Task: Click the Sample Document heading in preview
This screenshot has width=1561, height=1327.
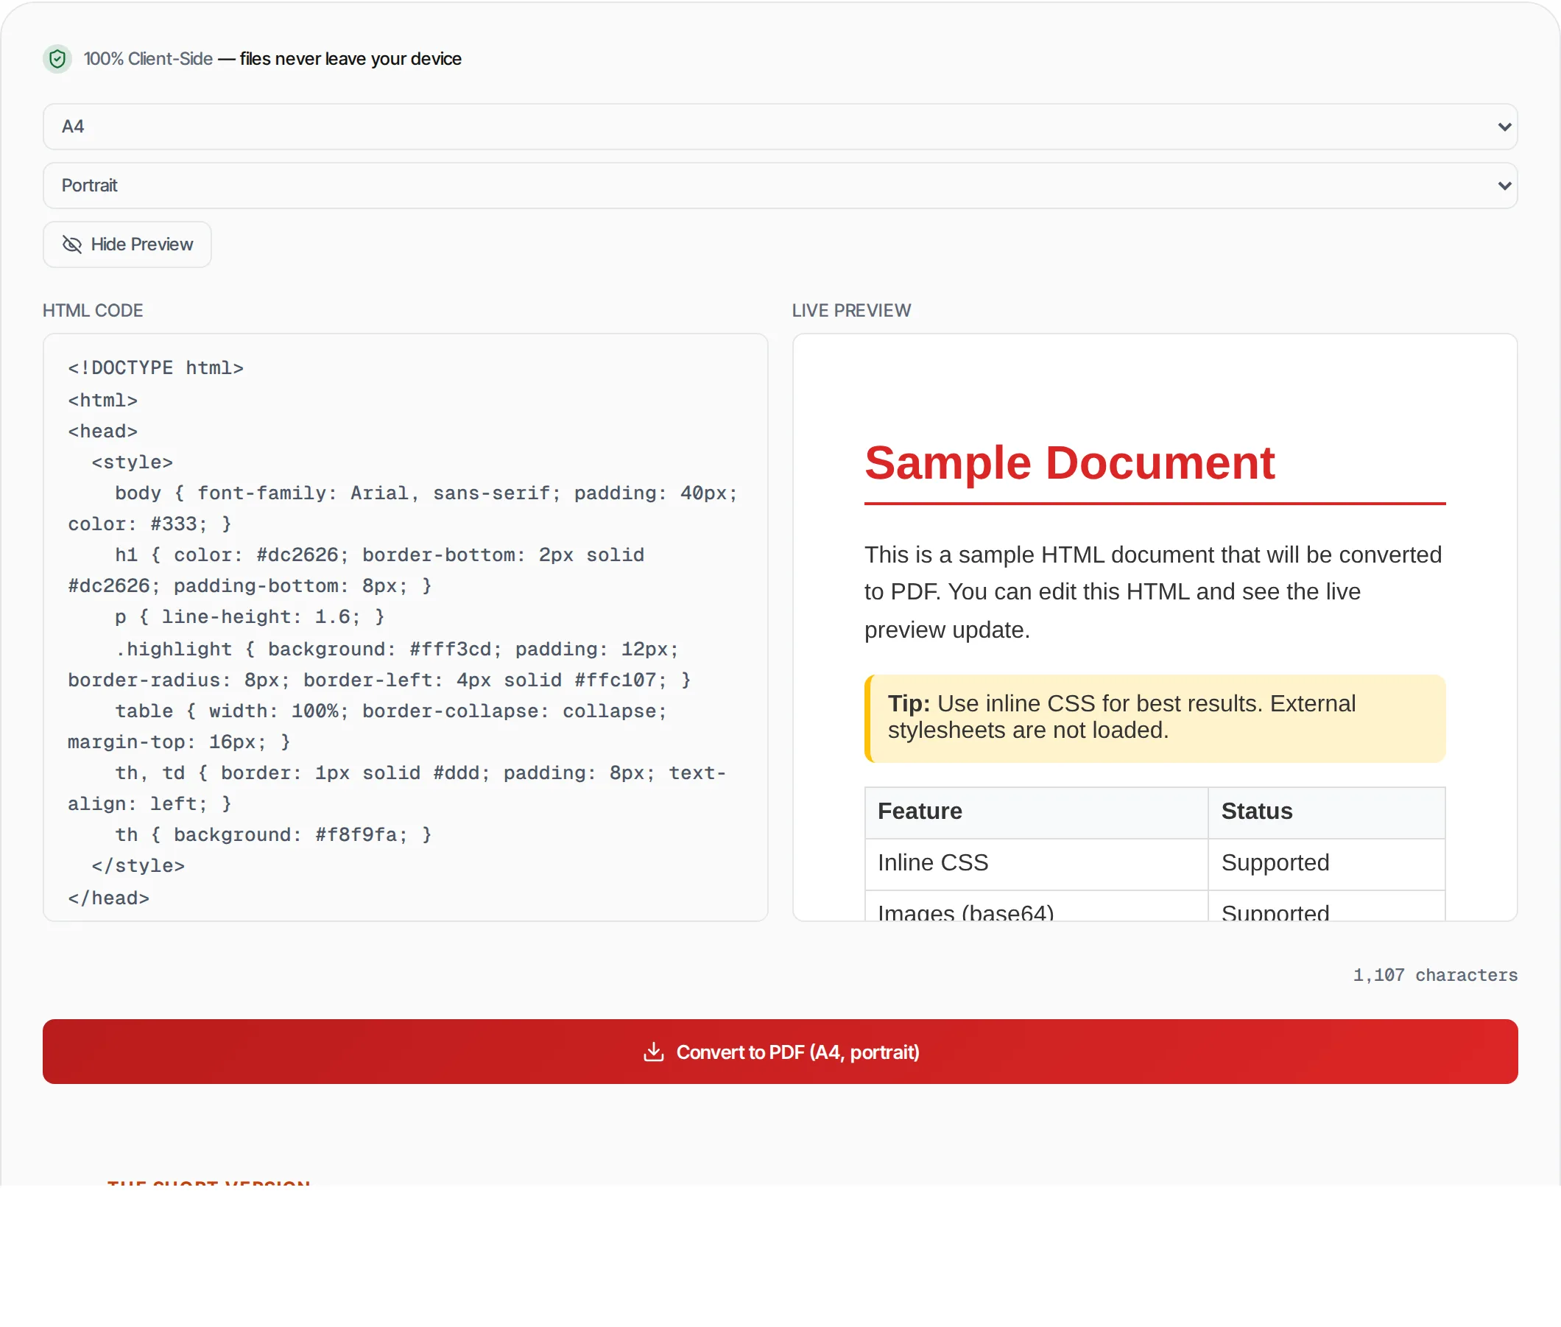Action: (1069, 462)
